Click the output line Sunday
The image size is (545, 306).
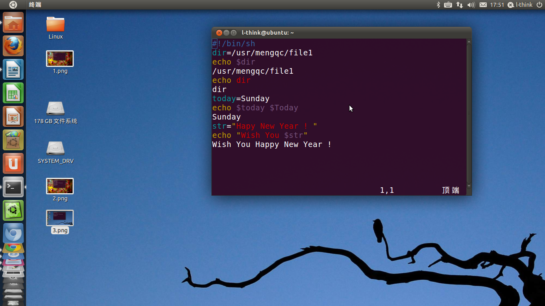click(x=226, y=117)
